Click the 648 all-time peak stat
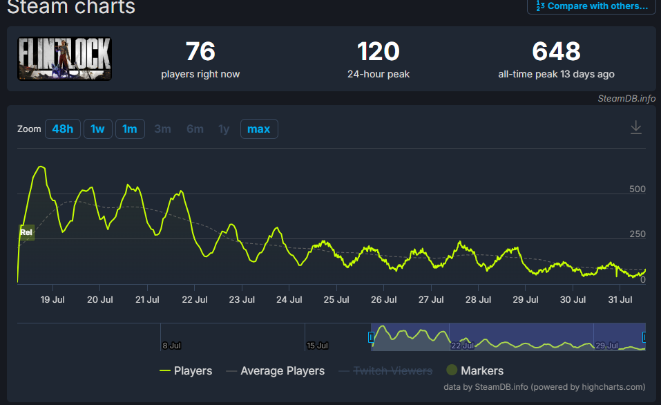 (x=556, y=59)
